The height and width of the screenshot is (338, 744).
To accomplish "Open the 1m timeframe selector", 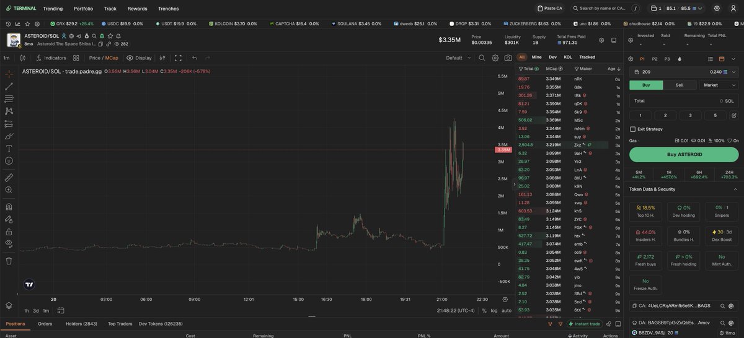I will (x=6, y=58).
